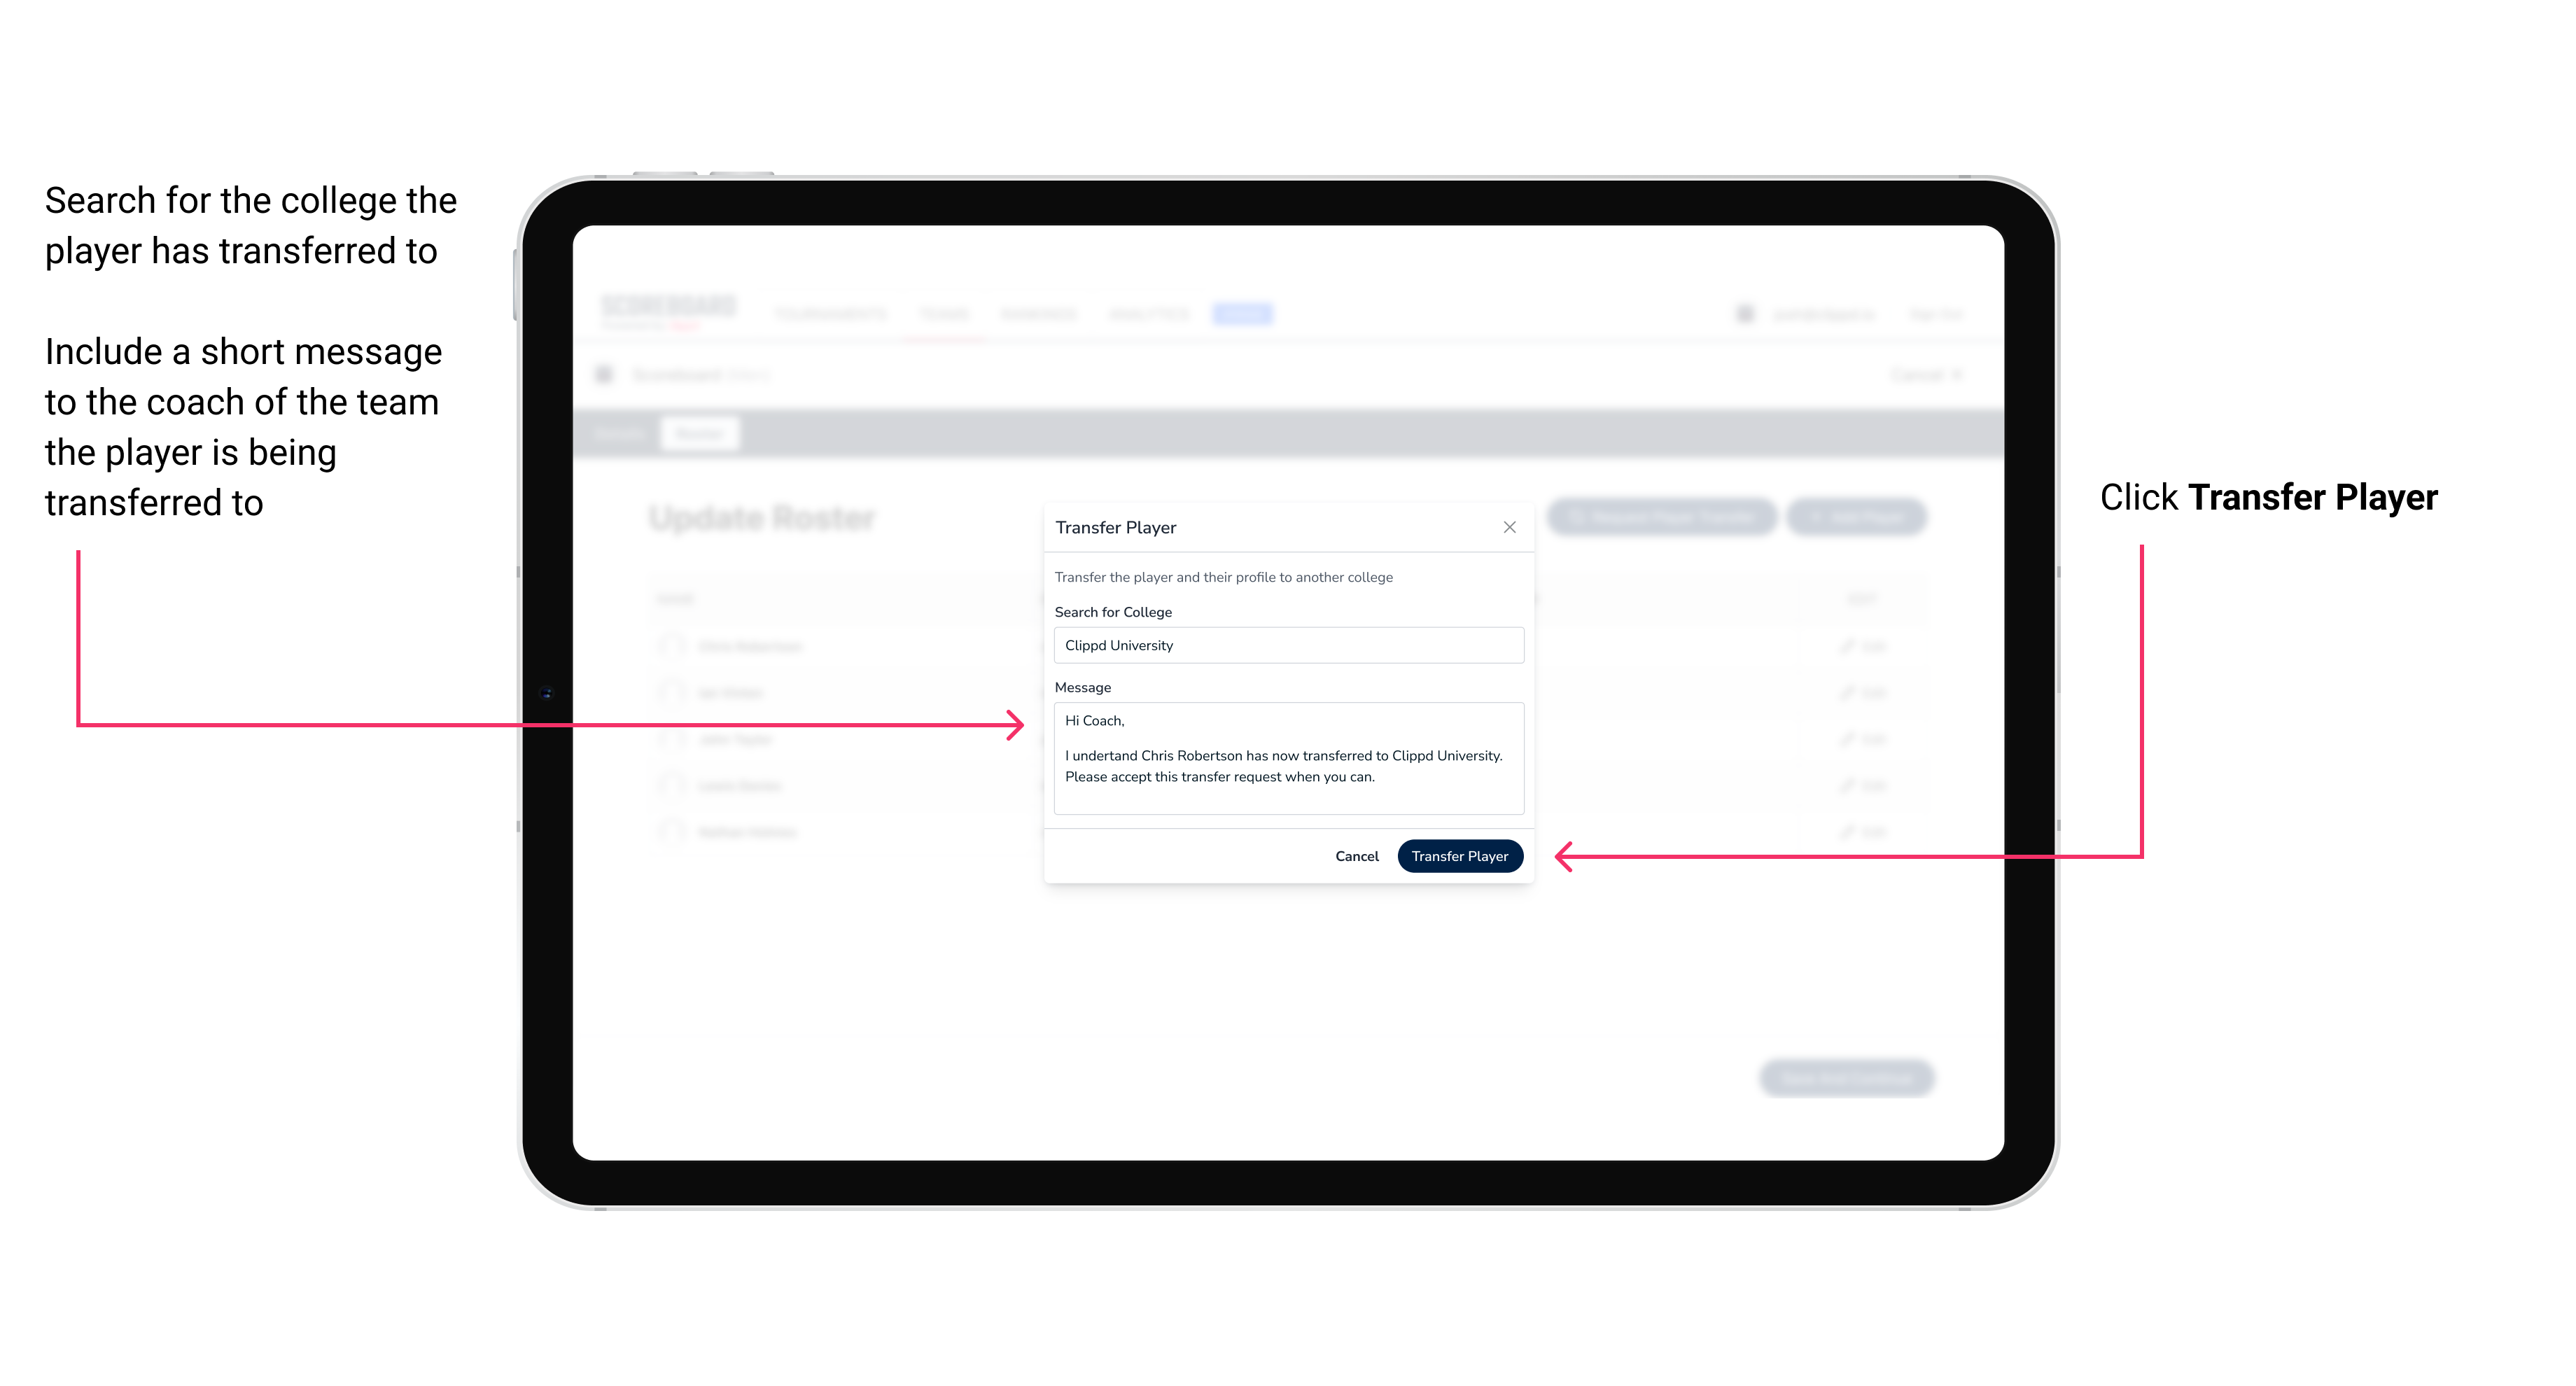Expand the college search suggestions dropdown
Screen dimensions: 2576x1386
click(1283, 645)
